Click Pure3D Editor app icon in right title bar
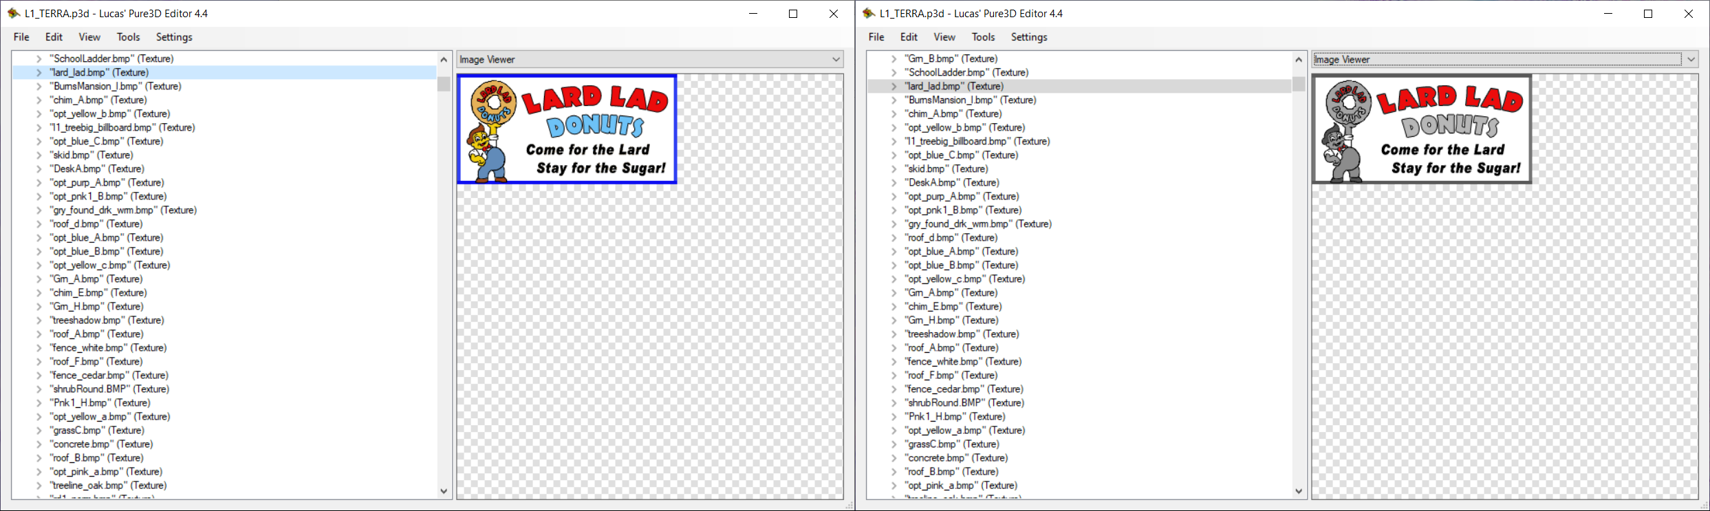The height and width of the screenshot is (511, 1710). (869, 13)
